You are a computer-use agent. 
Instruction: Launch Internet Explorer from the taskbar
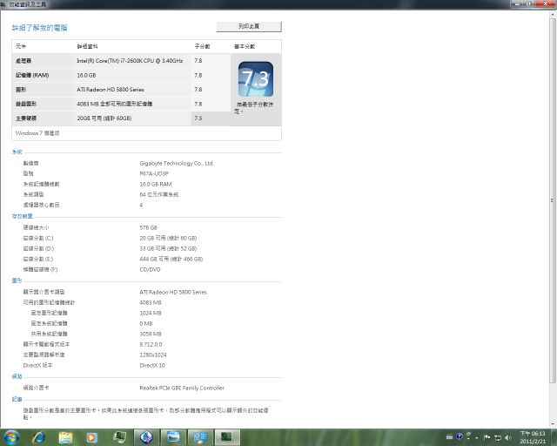[x=38, y=437]
